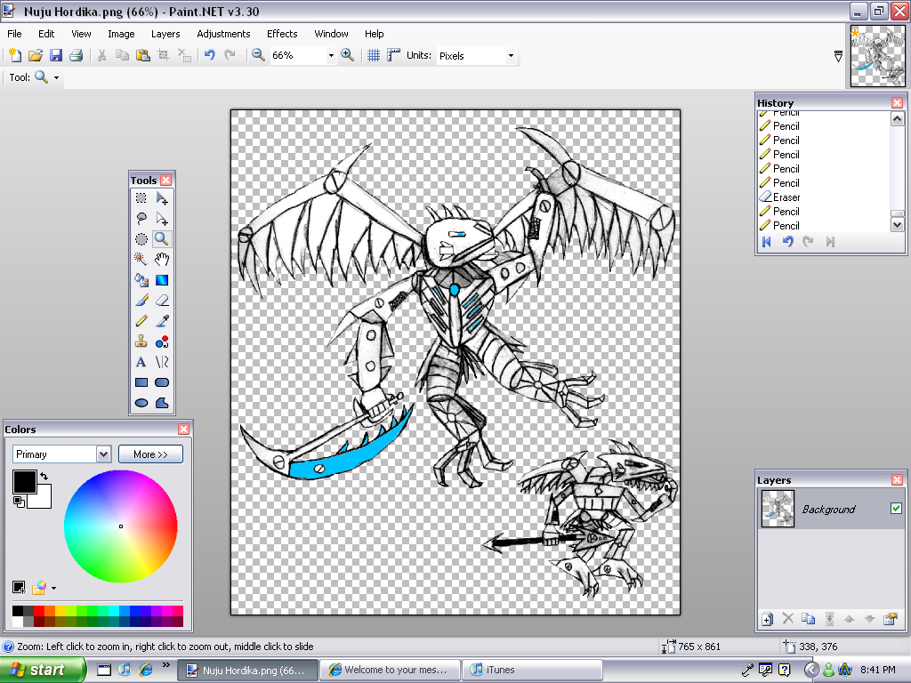Open the Effects menu
Viewport: 911px width, 683px height.
[x=282, y=34]
